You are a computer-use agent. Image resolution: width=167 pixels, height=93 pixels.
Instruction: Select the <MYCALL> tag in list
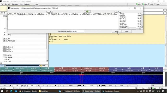click(x=123, y=17)
